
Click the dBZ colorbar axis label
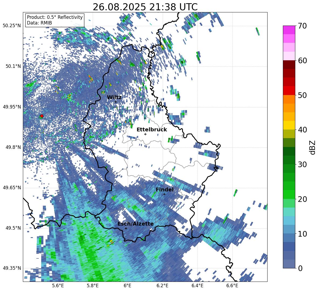click(312, 147)
